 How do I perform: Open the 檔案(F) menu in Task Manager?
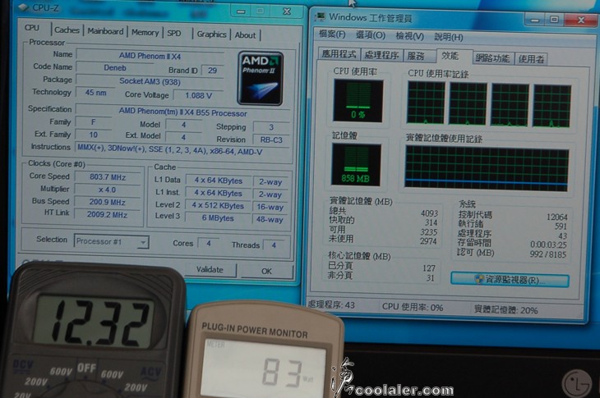tap(332, 34)
